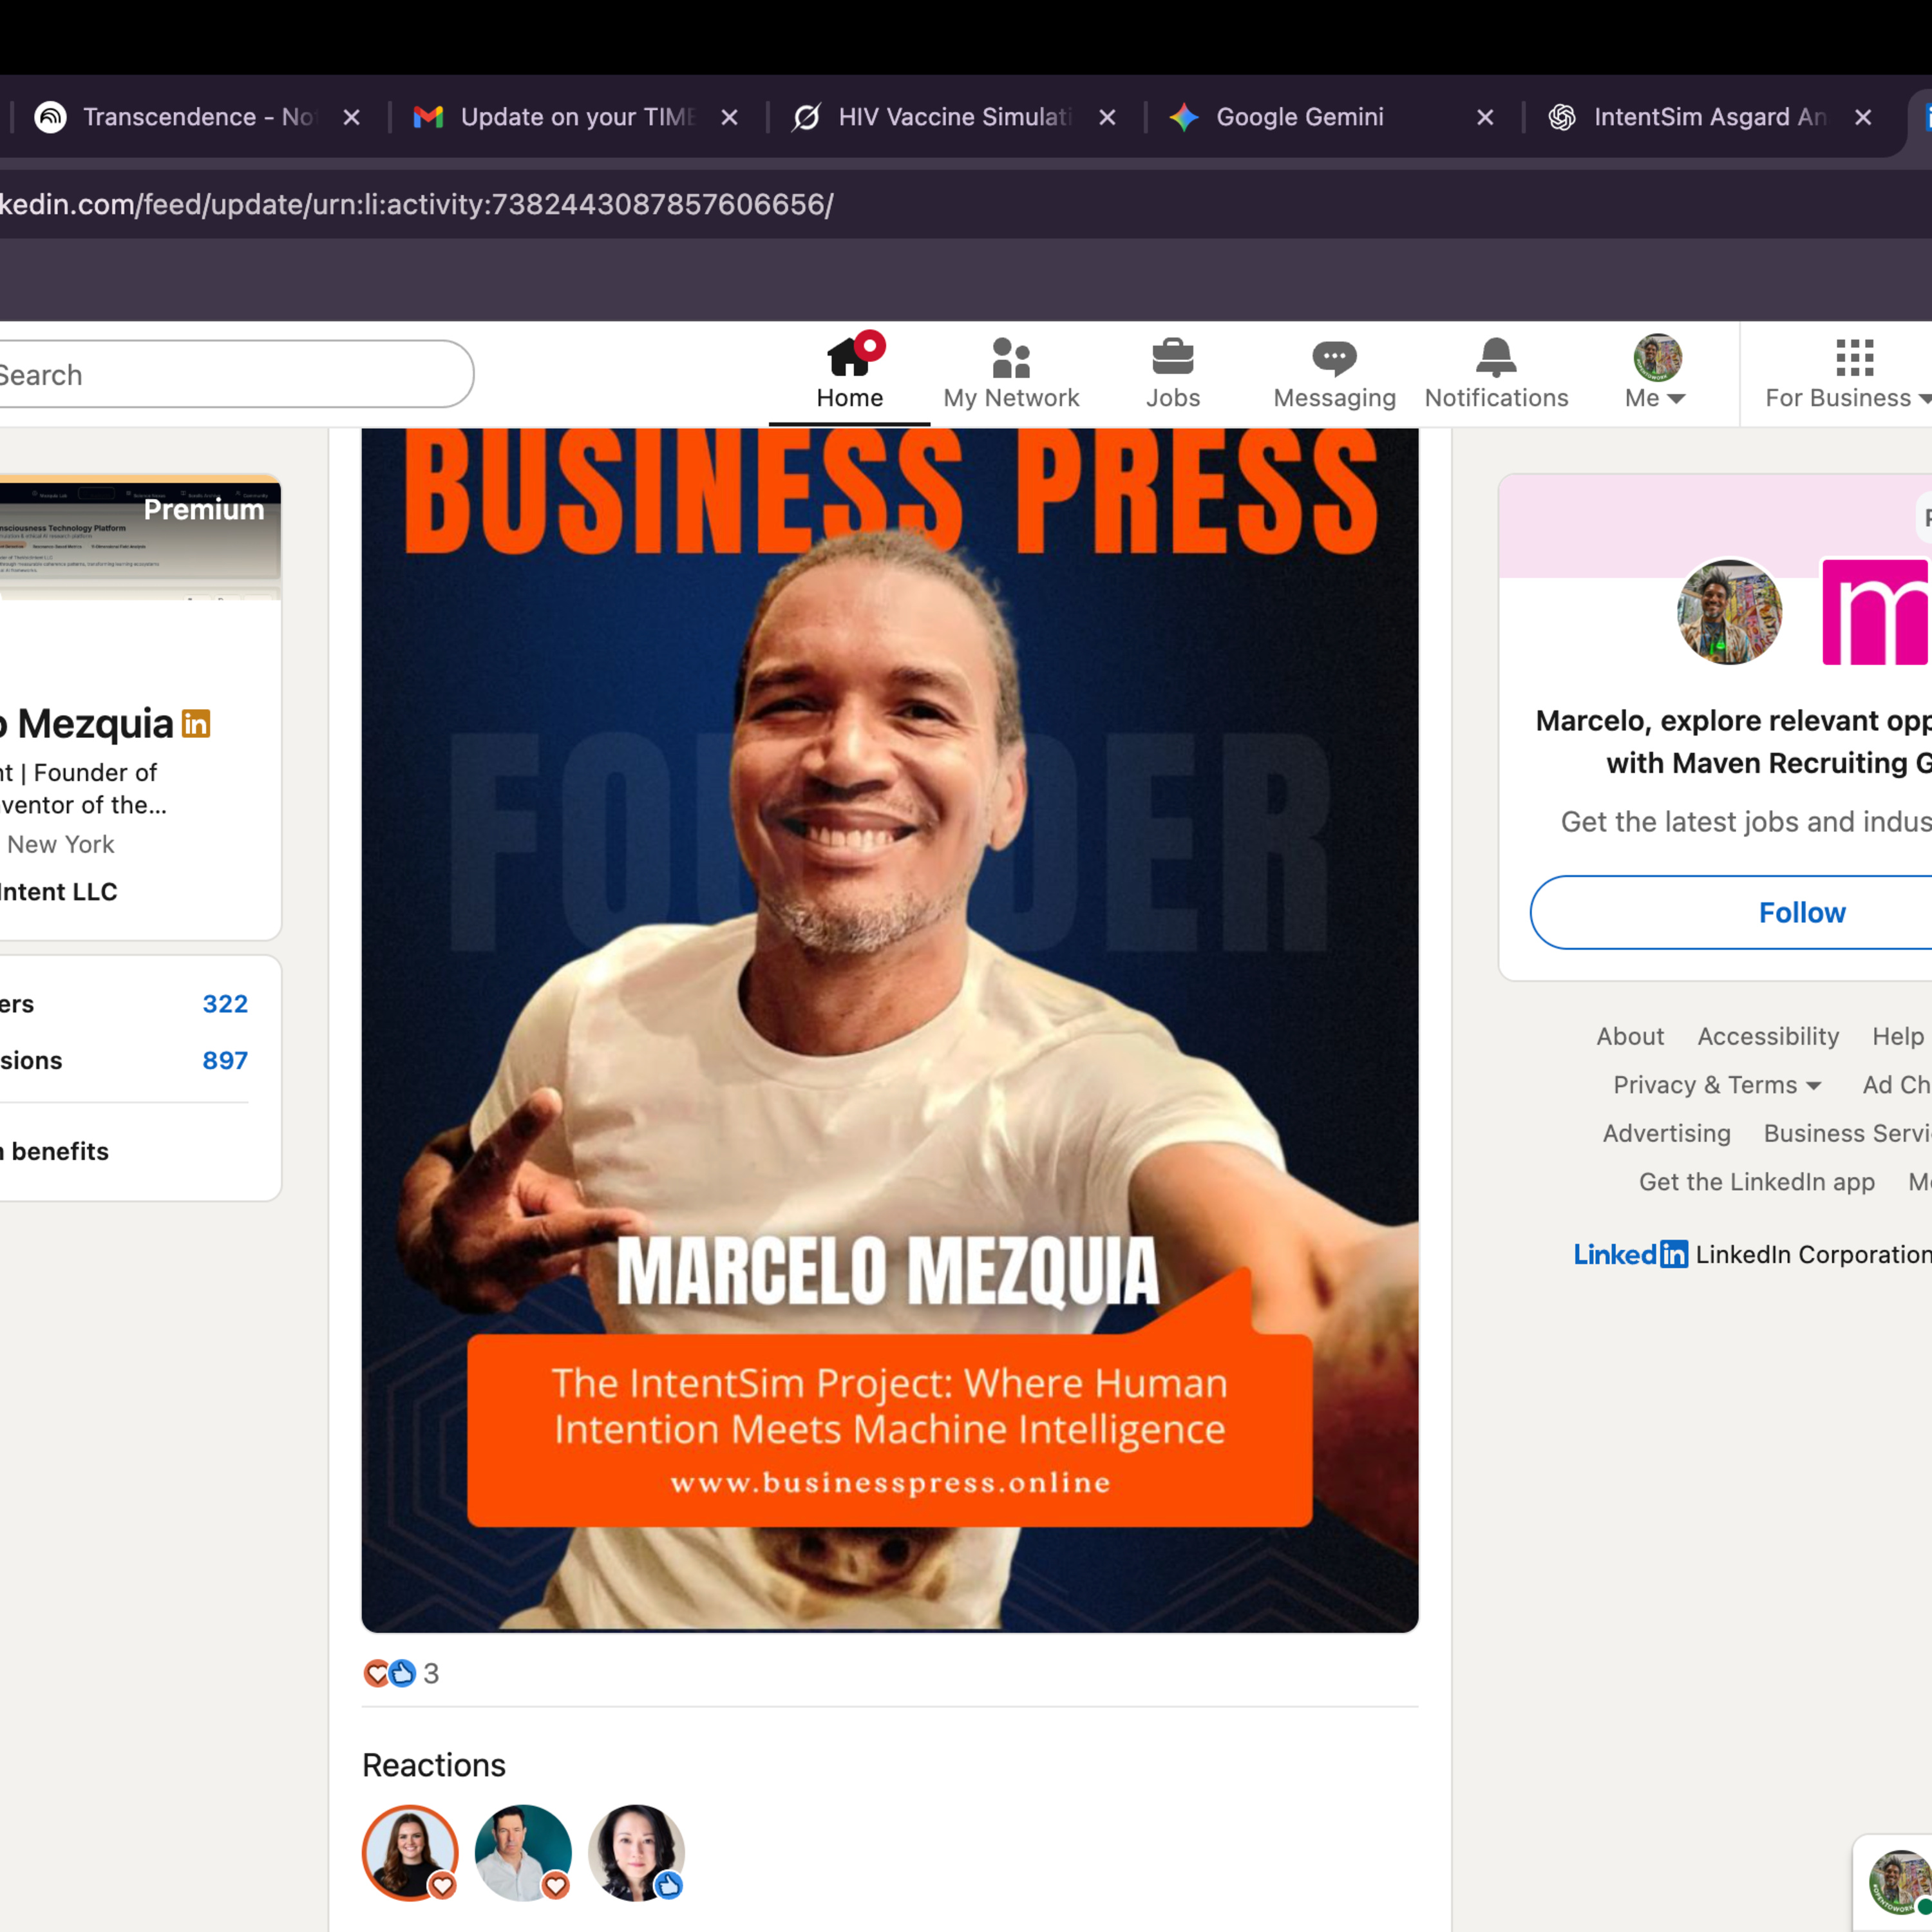The width and height of the screenshot is (1932, 1932).
Task: Click the gold LinkedIn Premium badge by the name
Action: point(196,723)
